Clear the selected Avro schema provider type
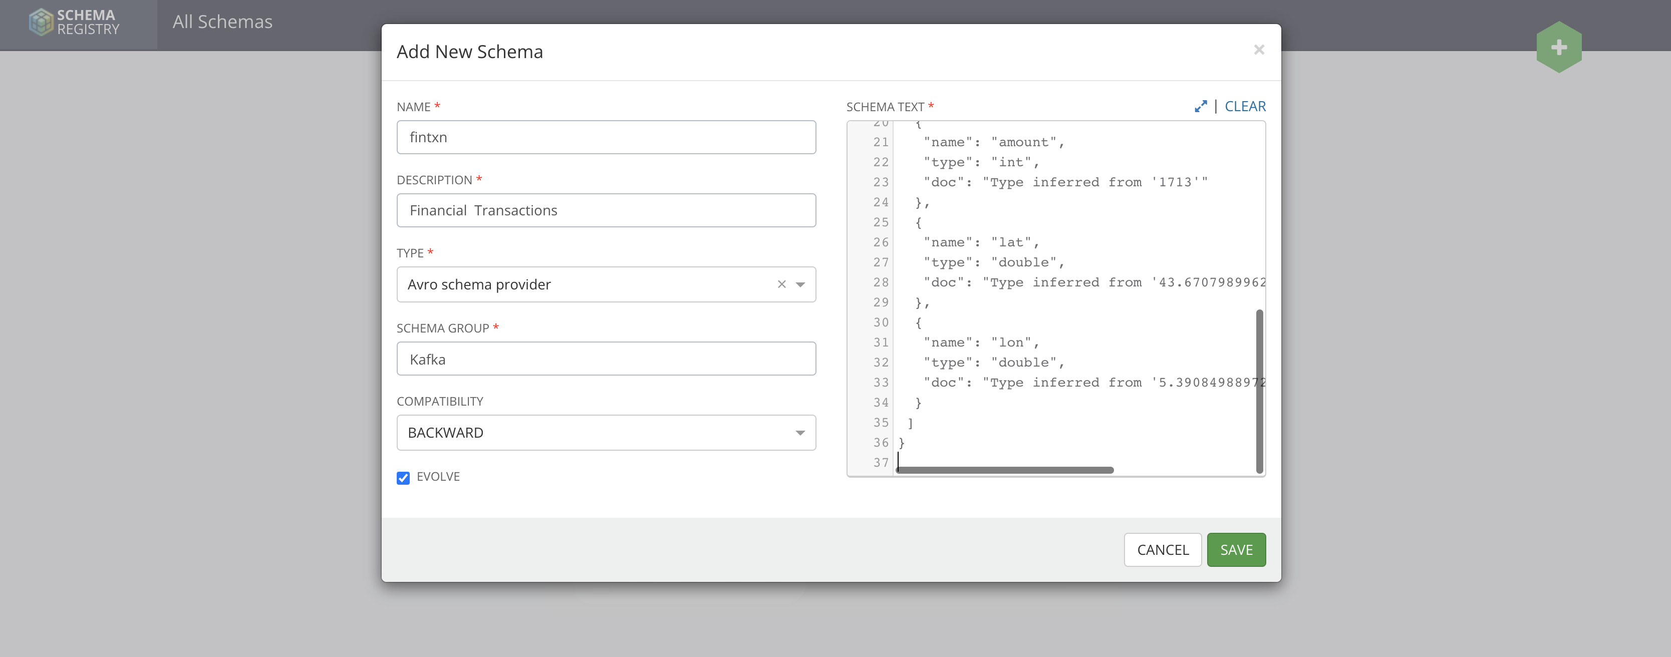This screenshot has width=1671, height=657. tap(781, 285)
